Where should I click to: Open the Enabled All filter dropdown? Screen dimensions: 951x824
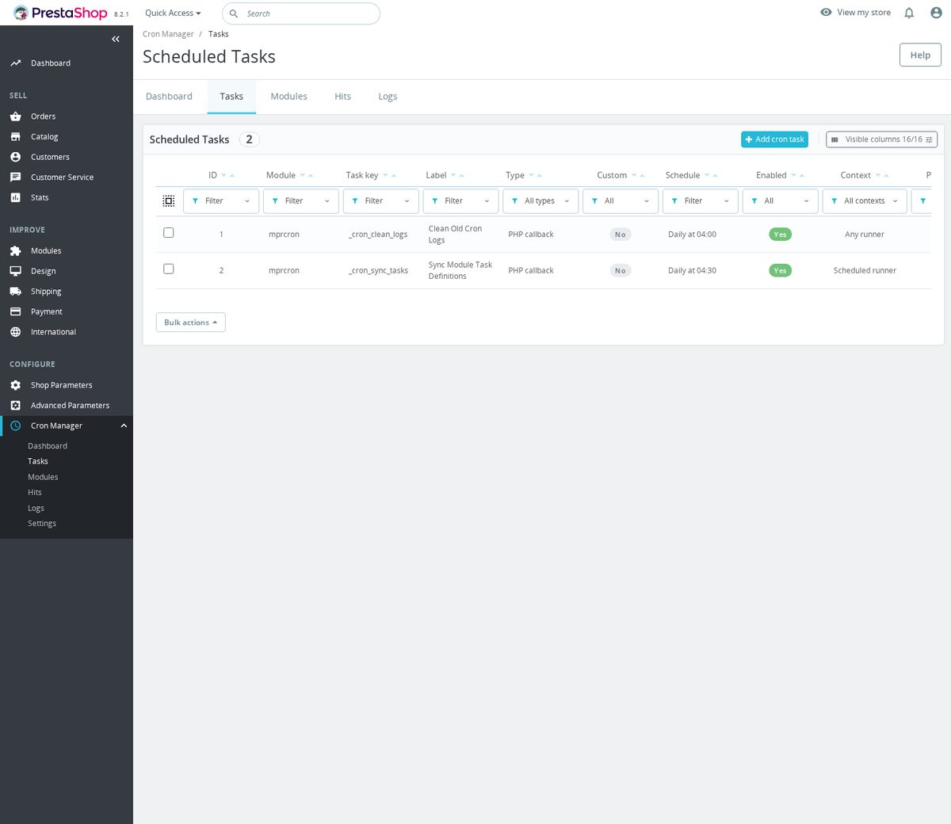(x=781, y=201)
